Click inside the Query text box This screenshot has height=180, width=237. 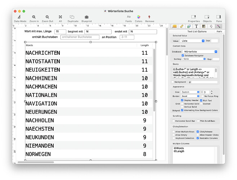click(x=194, y=73)
